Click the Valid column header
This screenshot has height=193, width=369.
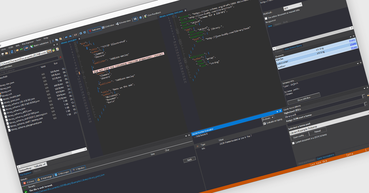coord(43,66)
